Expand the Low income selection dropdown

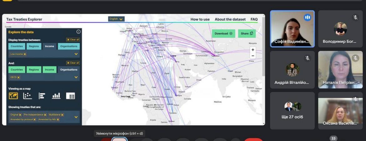76,54
